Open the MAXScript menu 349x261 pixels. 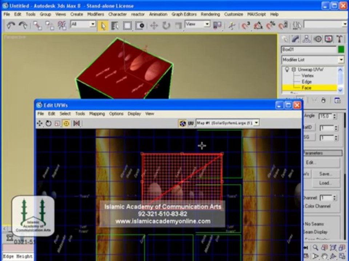pyautogui.click(x=256, y=14)
